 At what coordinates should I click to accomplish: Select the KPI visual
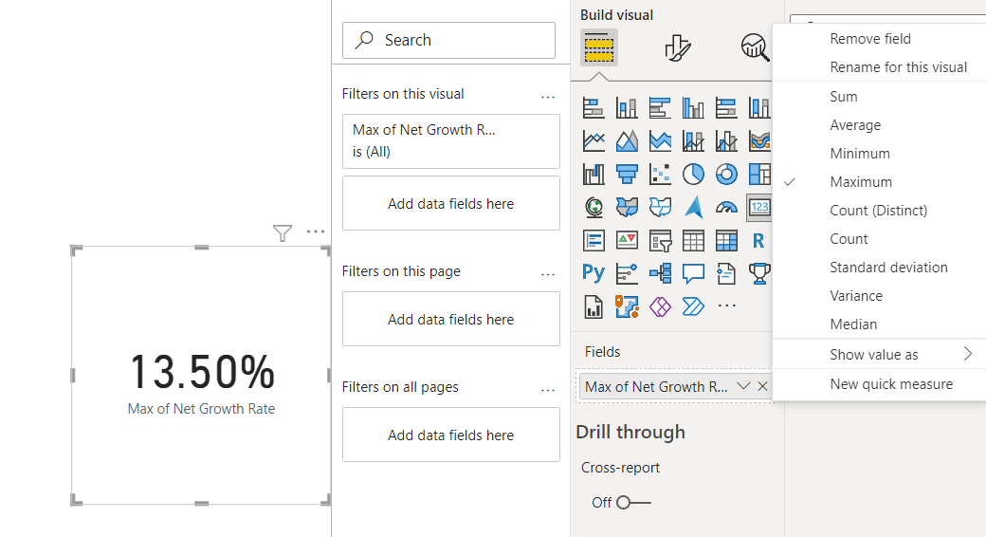pos(627,240)
